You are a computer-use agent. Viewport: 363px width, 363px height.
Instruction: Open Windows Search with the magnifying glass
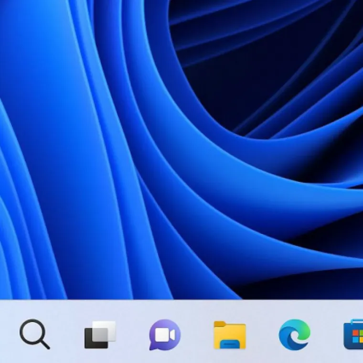(x=34, y=334)
